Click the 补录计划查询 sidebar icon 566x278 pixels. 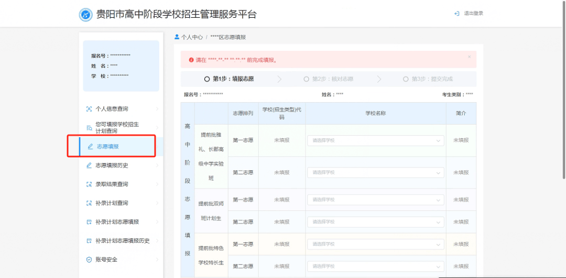click(x=89, y=203)
